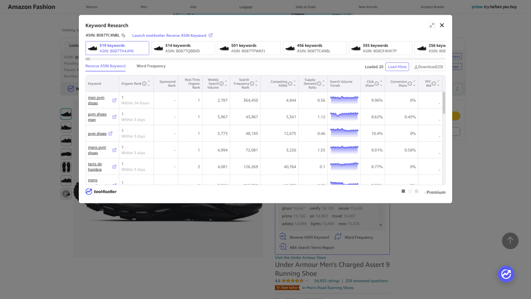The width and height of the screenshot is (531, 299).
Task: Open Sales & Deals in Amazon Fashion nav
Action: click(305, 7)
